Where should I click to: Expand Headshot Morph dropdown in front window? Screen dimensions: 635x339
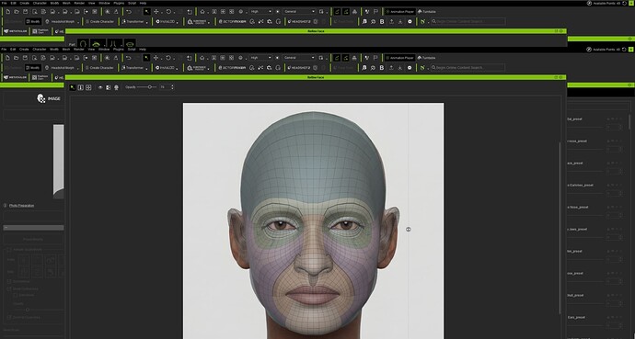click(78, 69)
